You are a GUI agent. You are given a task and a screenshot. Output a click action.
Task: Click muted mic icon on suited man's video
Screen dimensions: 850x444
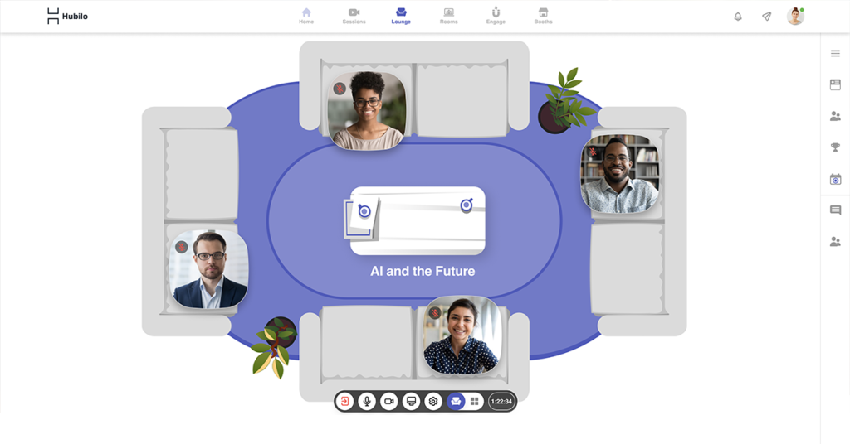coord(182,247)
